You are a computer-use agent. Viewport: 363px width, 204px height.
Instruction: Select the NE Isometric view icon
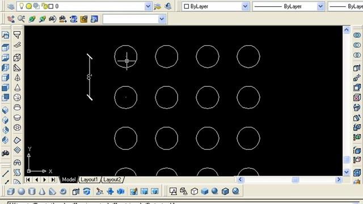coord(5,130)
